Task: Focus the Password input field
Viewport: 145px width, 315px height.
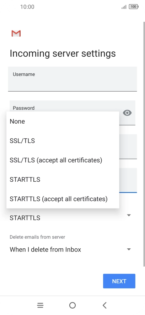Action: (x=72, y=113)
